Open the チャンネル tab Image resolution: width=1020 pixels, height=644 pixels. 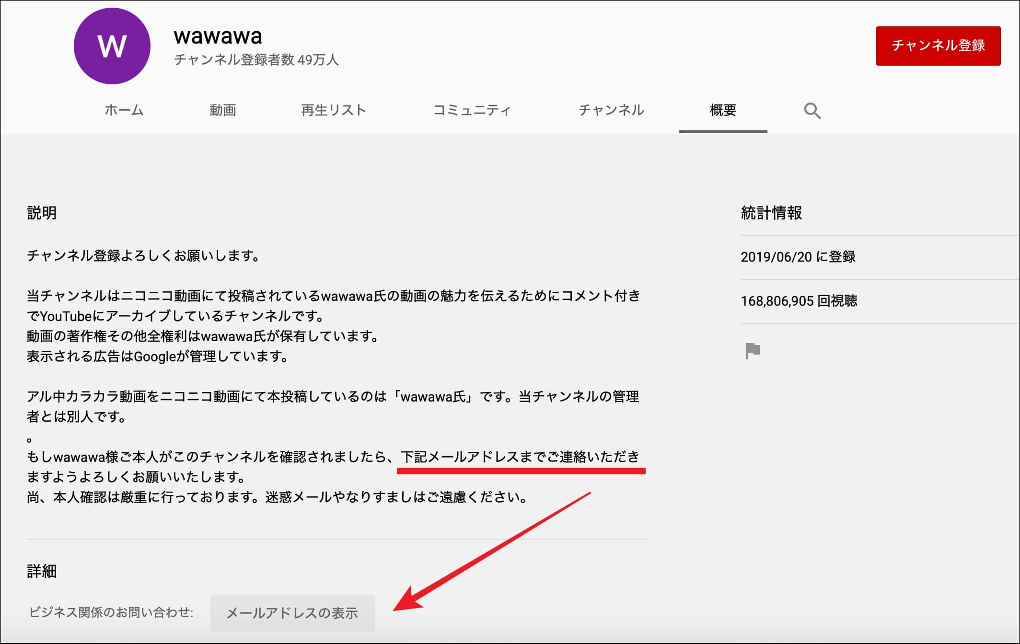pyautogui.click(x=611, y=110)
